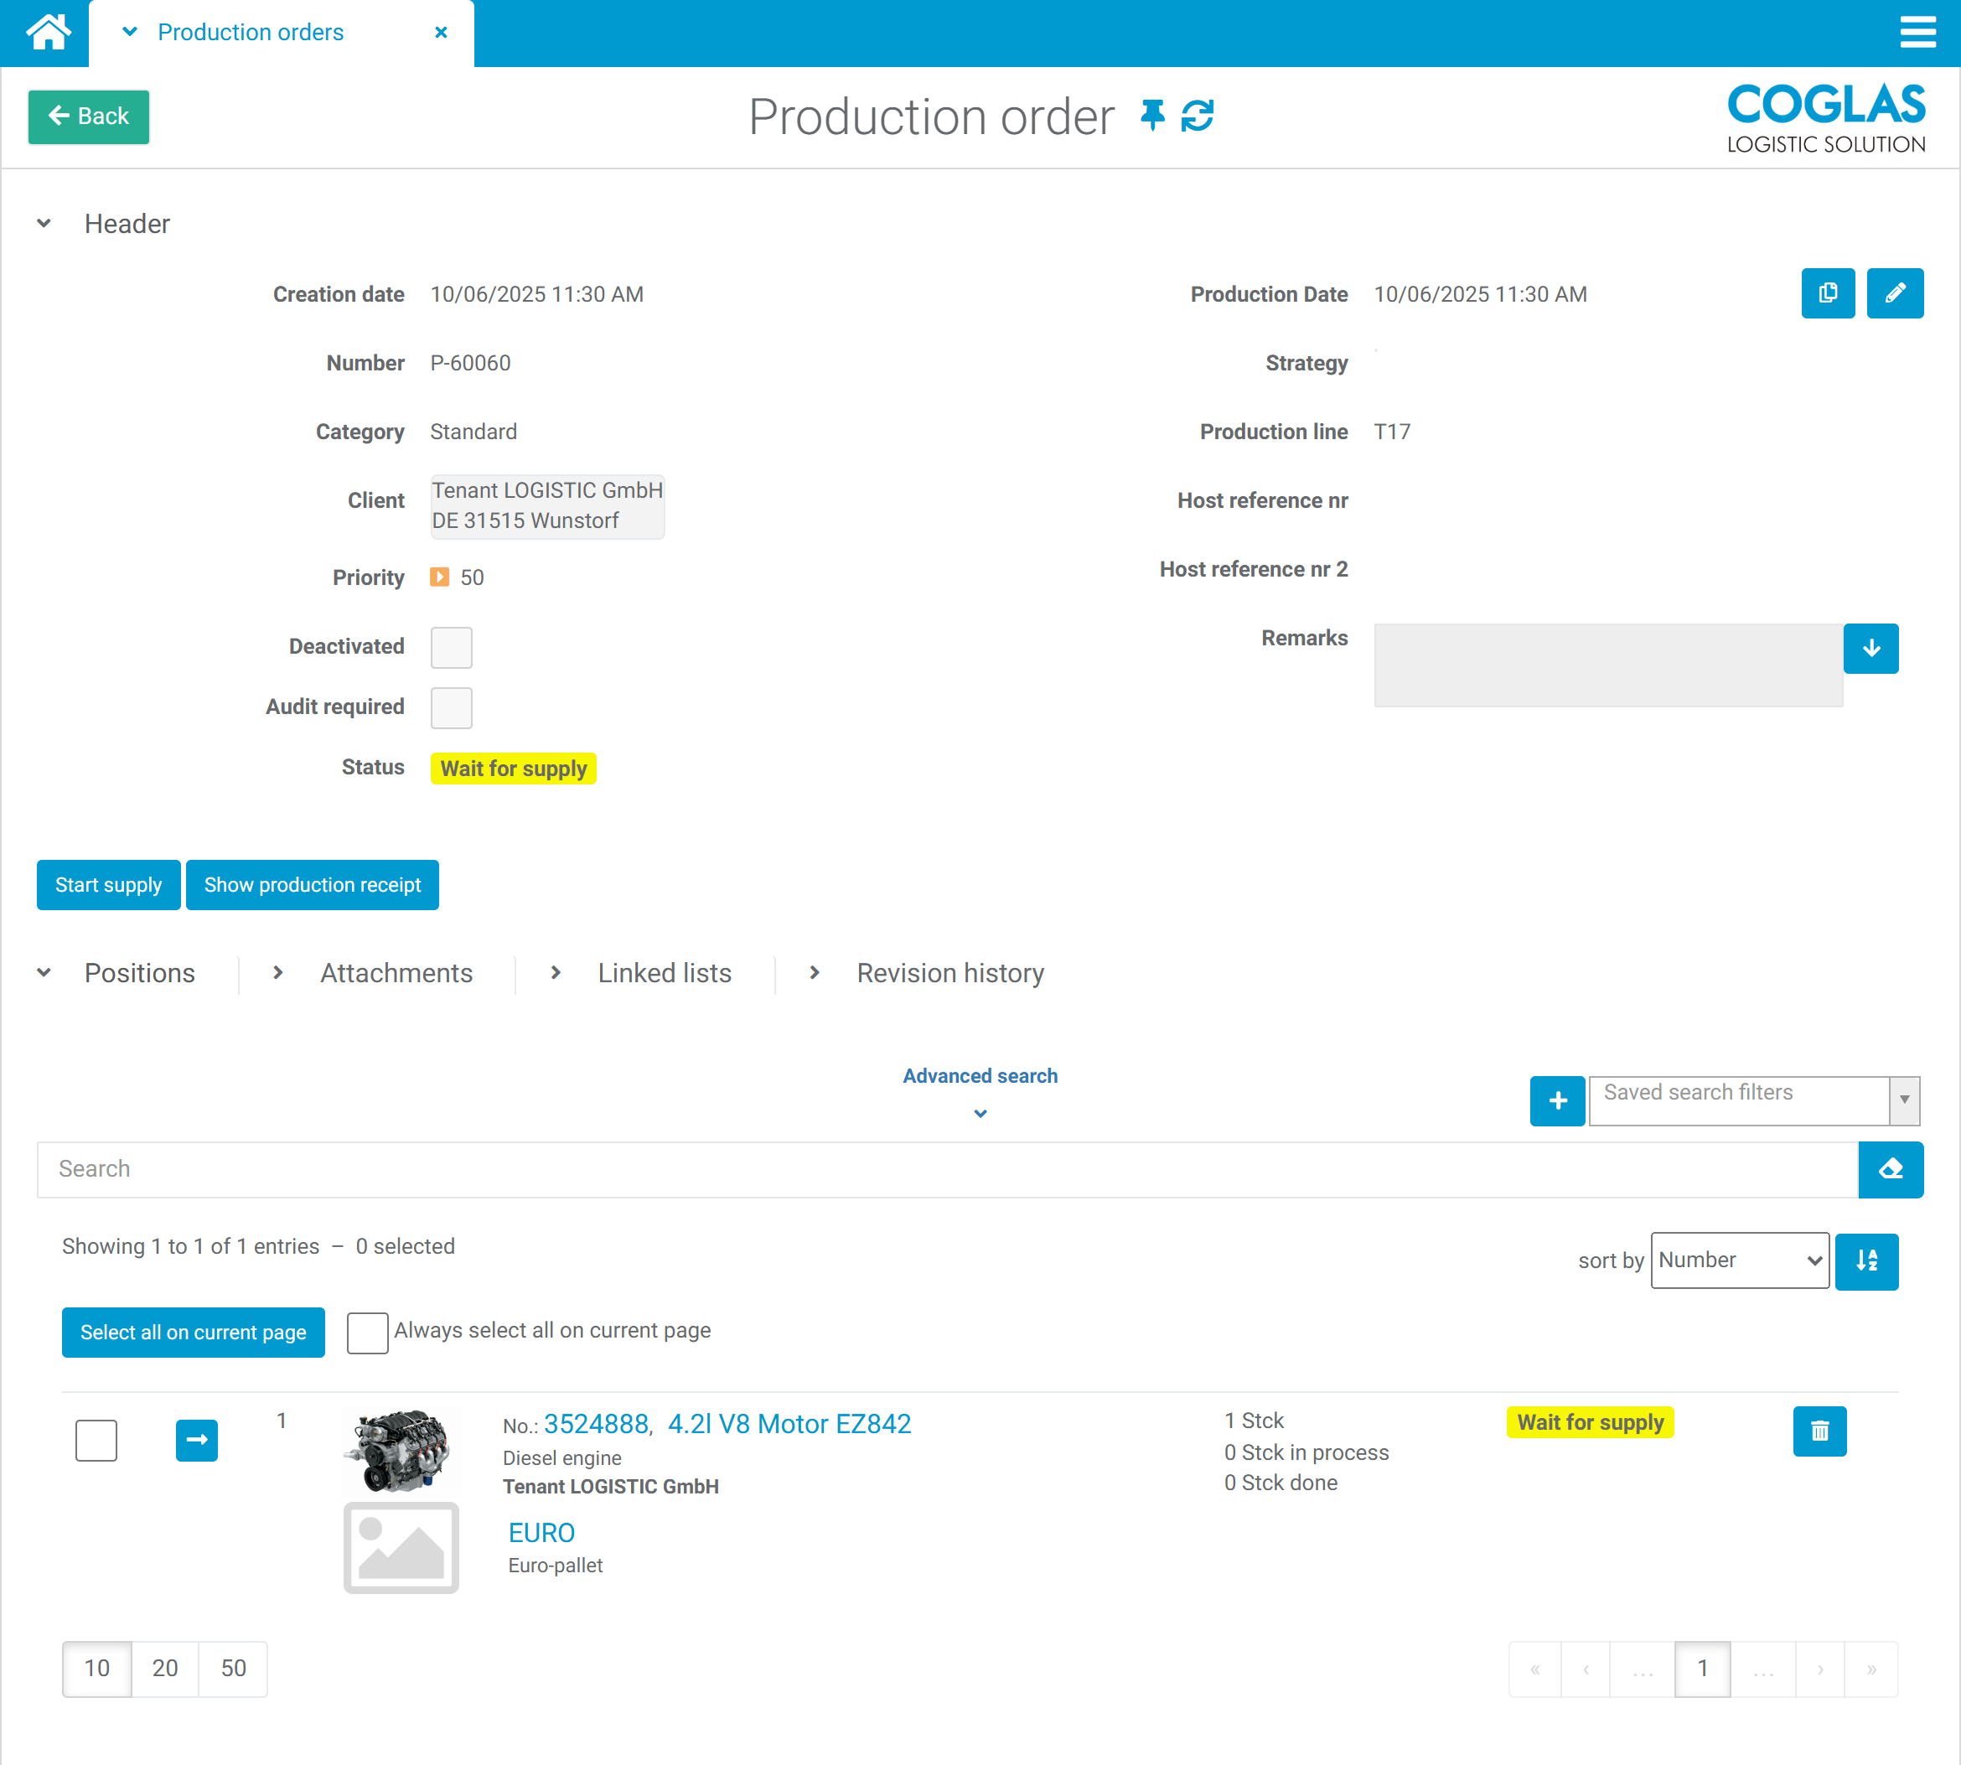Open article link 3524888

pyautogui.click(x=596, y=1424)
